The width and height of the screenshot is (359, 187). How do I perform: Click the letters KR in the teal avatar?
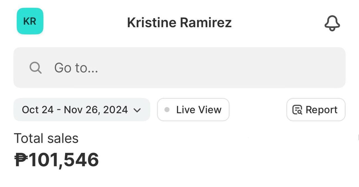pyautogui.click(x=30, y=21)
